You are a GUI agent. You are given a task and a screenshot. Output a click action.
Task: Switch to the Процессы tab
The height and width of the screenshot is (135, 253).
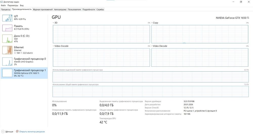pyautogui.click(x=6, y=10)
